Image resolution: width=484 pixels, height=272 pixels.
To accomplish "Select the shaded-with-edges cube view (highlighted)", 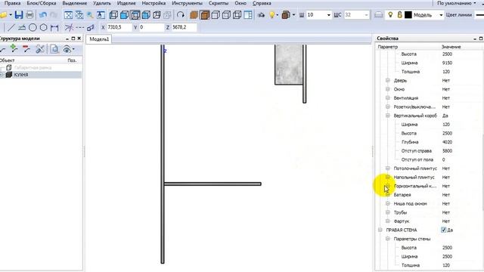I will click(x=135, y=15).
